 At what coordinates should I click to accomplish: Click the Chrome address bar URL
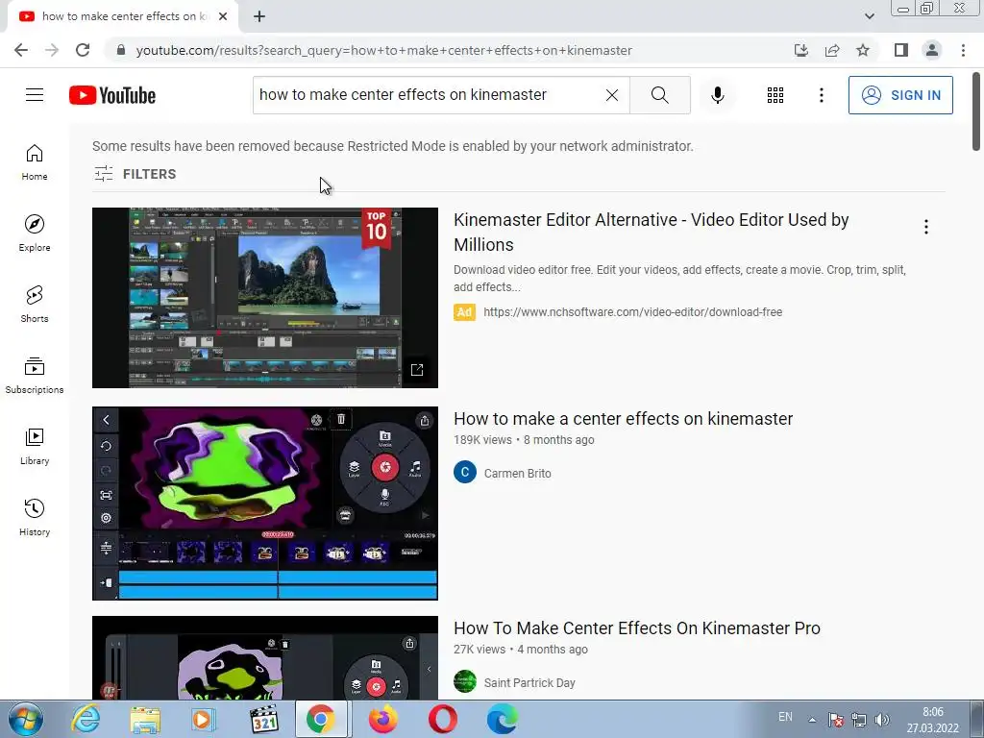pos(383,50)
